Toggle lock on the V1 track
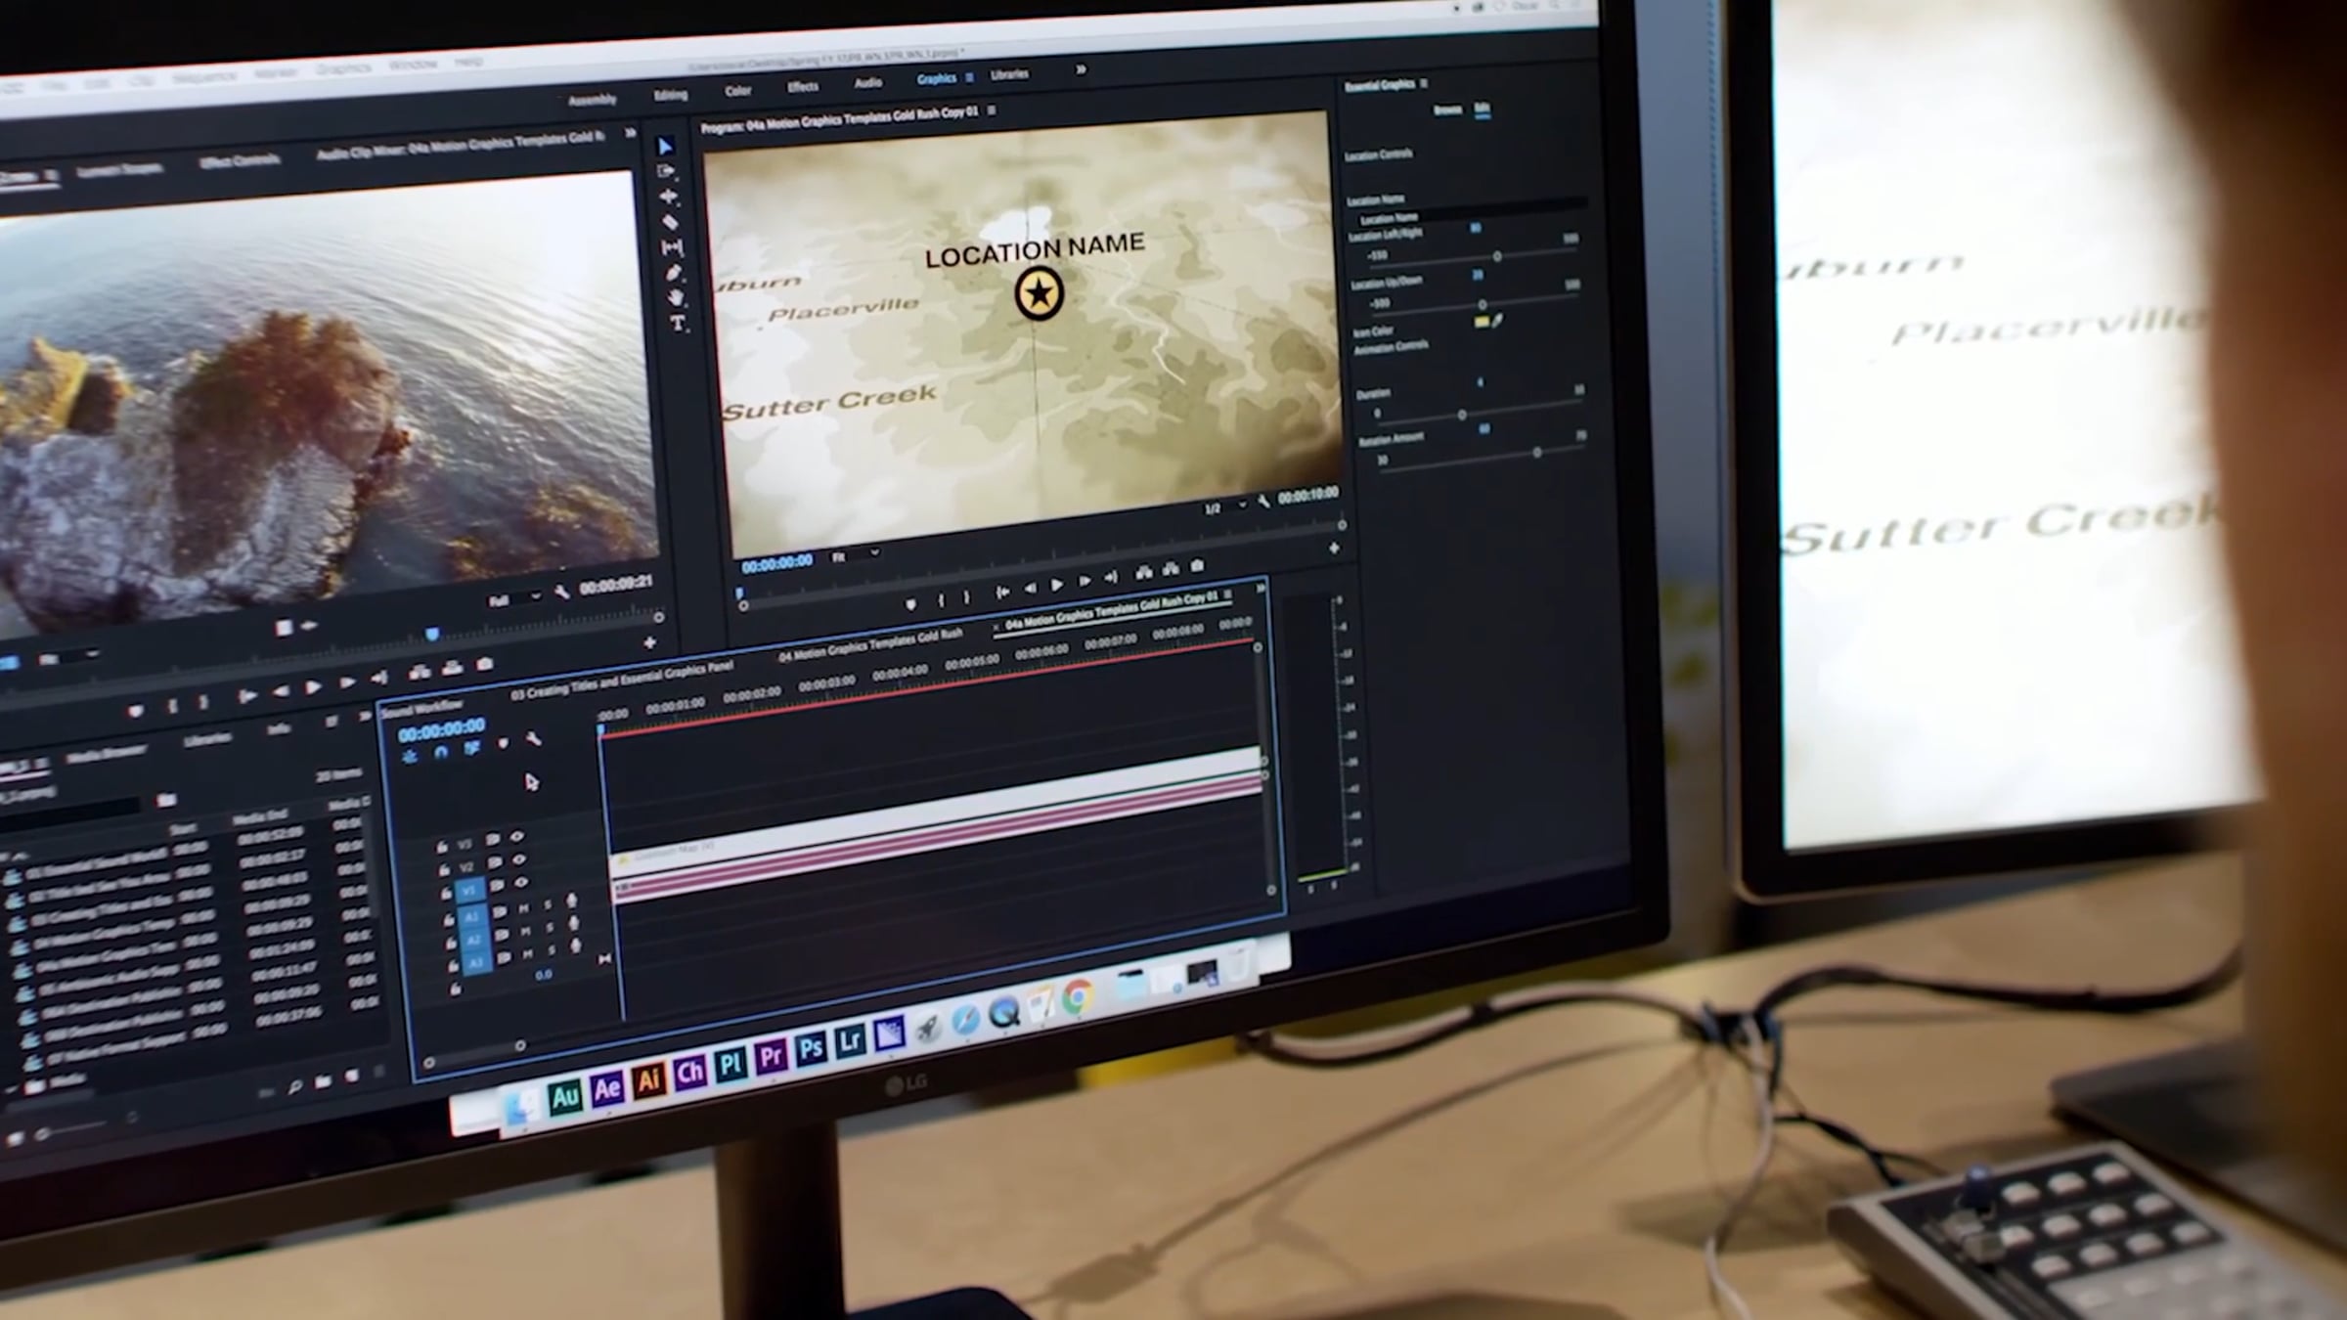The width and height of the screenshot is (2347, 1320). click(x=446, y=892)
